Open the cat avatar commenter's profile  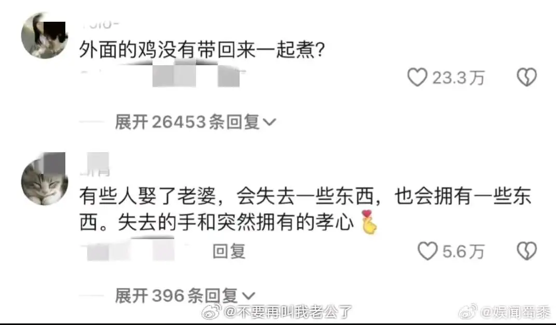point(45,182)
